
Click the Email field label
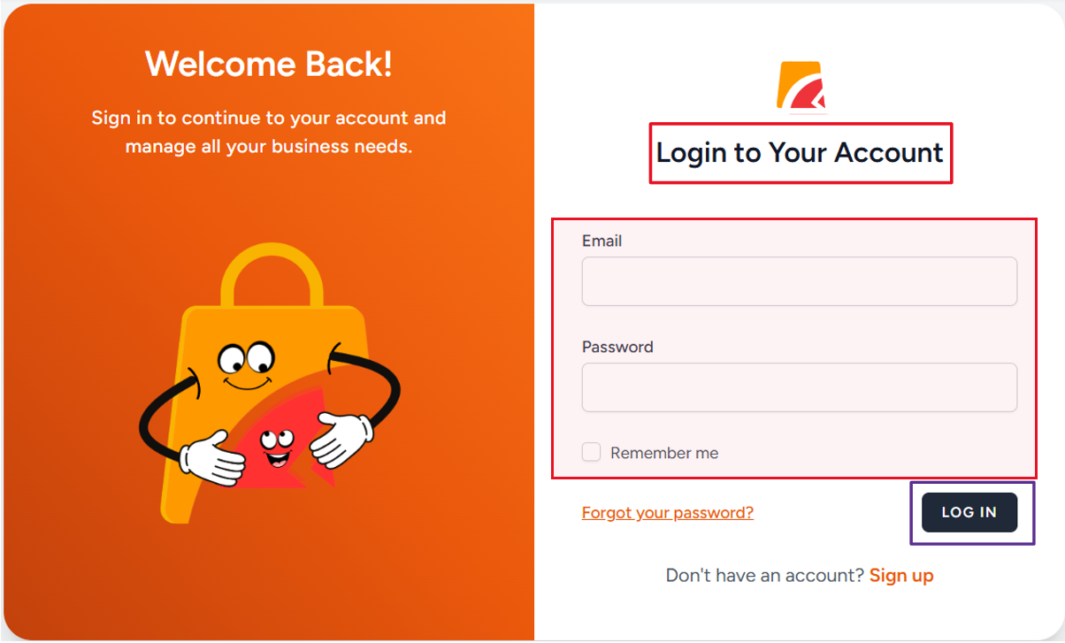point(601,241)
